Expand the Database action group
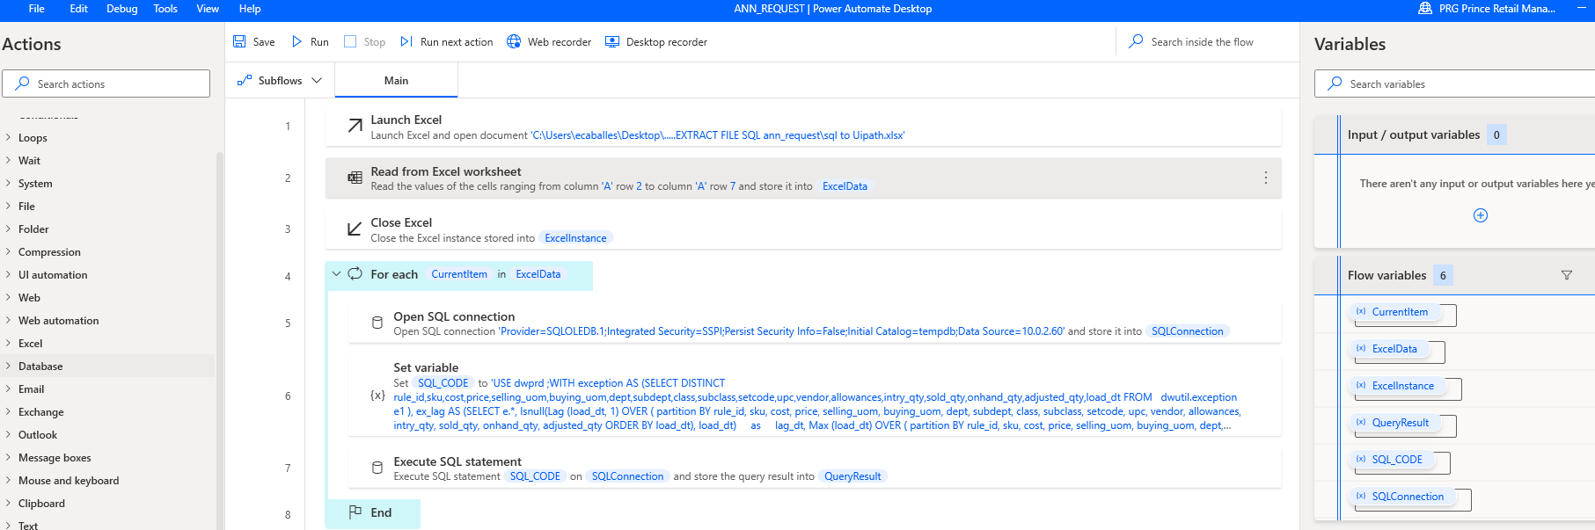 click(x=8, y=366)
